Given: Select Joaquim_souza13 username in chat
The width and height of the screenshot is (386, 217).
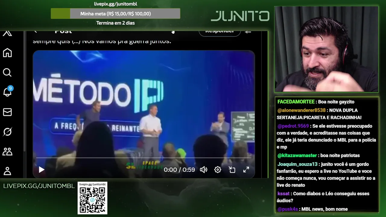Looking at the screenshot, I should pos(297,164).
